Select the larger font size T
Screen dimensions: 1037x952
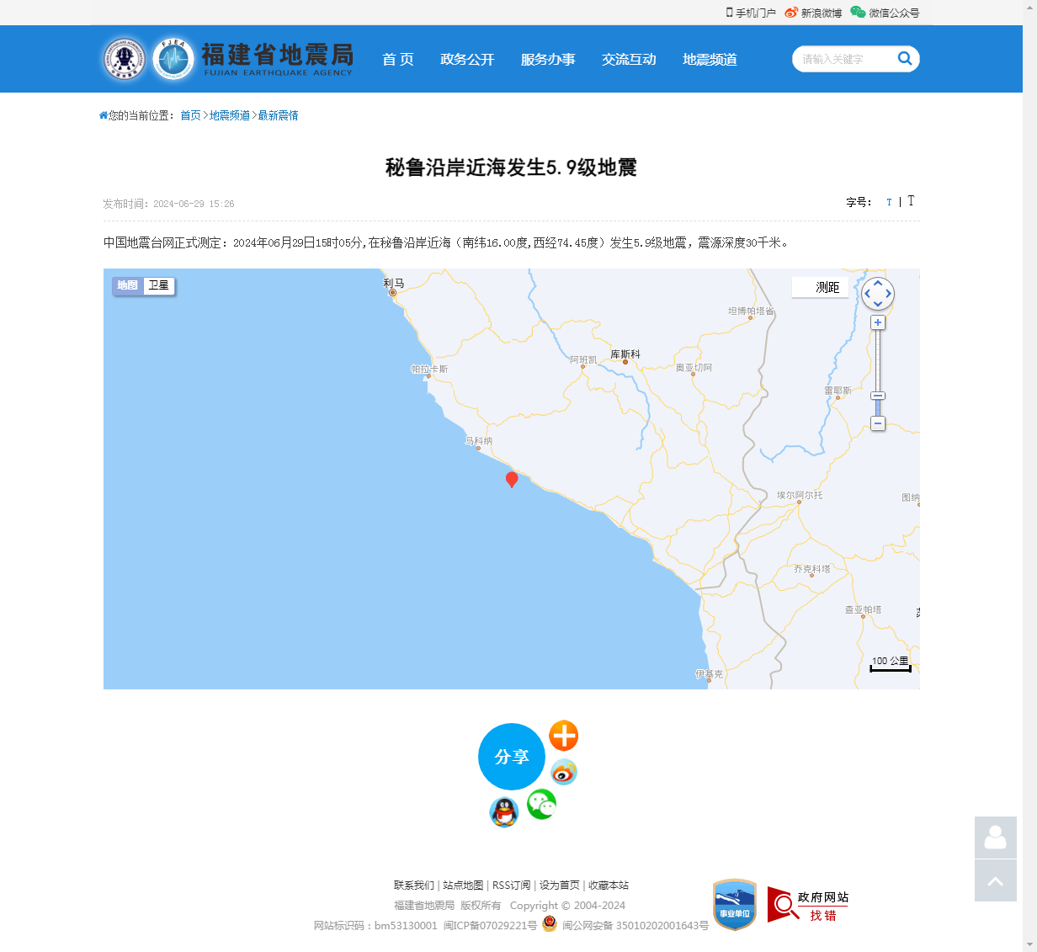pyautogui.click(x=911, y=200)
